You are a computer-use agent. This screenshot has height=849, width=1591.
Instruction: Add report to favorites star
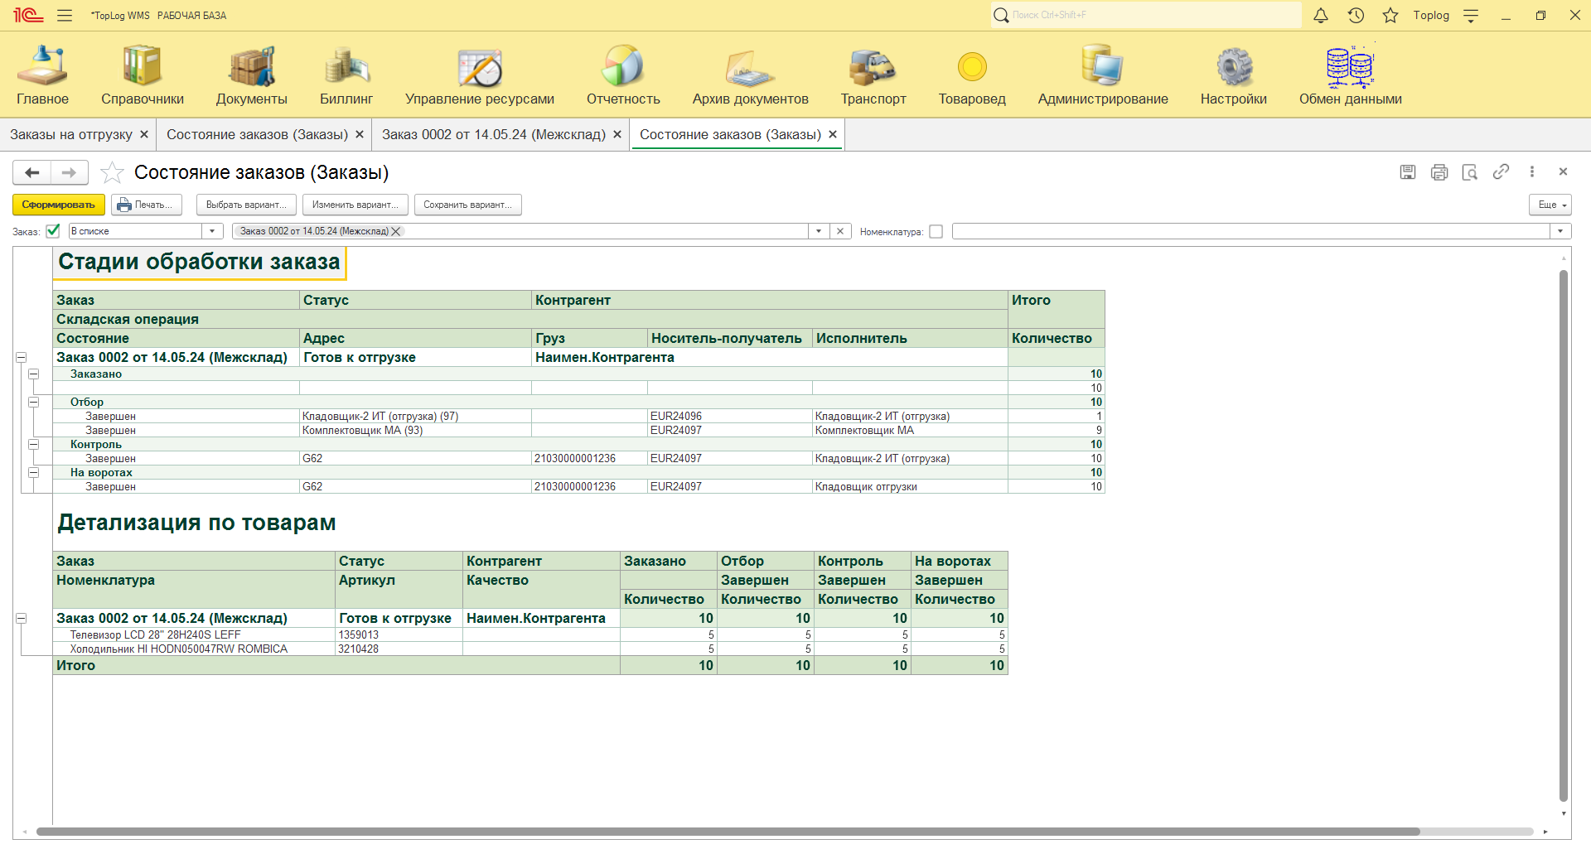tap(112, 172)
